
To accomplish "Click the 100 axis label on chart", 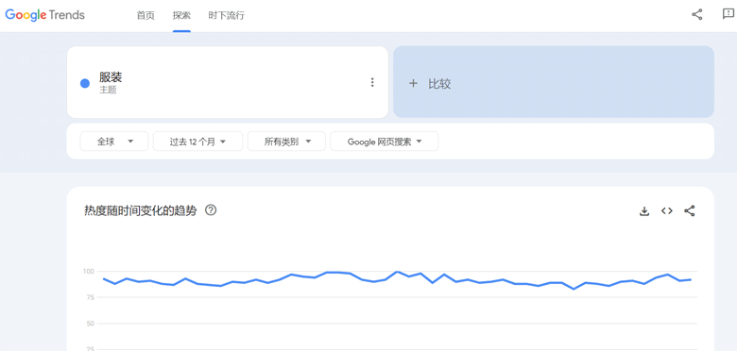I will coord(90,271).
